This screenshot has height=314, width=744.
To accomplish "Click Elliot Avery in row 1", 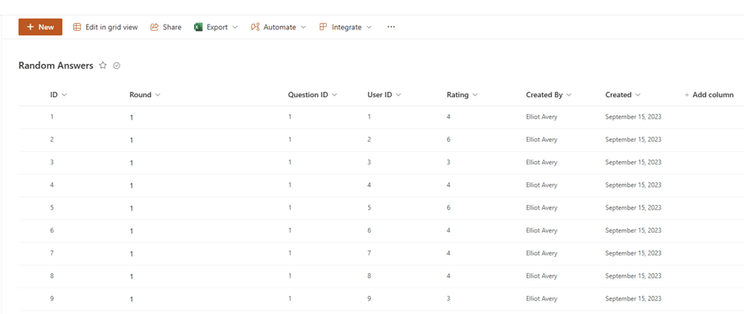I will click(541, 117).
